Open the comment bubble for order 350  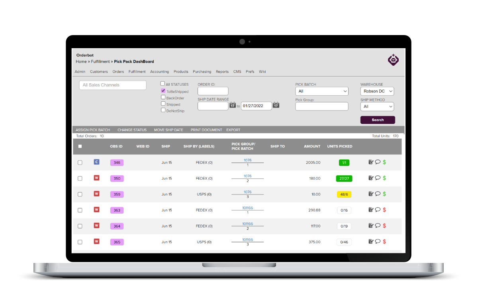(377, 178)
